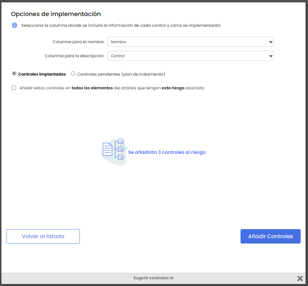Choose the Controles pendientes radio button
Viewport: 308px width, 286px height.
(73, 74)
